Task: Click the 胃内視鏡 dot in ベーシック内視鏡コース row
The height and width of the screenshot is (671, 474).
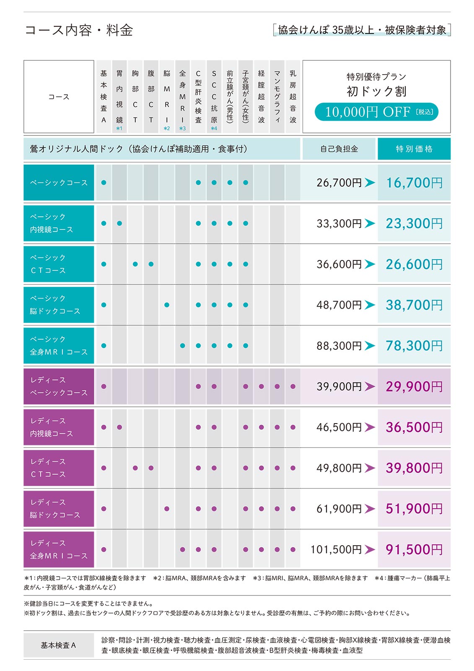Action: (x=119, y=224)
